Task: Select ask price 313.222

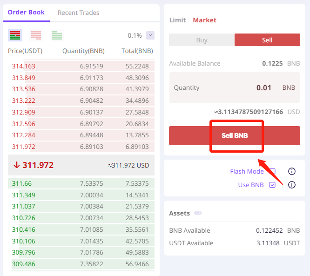Action: (24, 101)
